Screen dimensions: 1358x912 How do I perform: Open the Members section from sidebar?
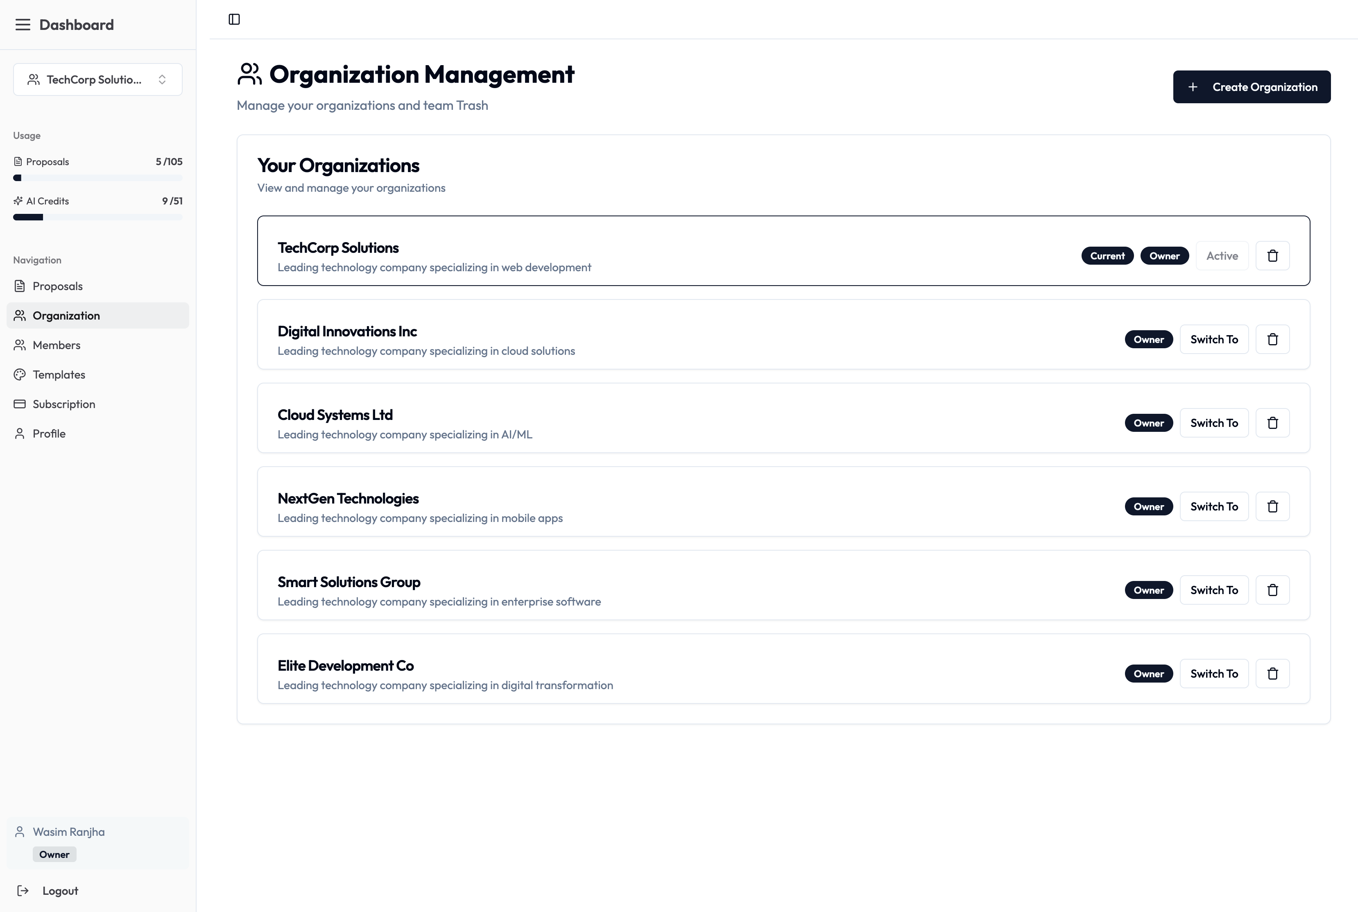57,345
